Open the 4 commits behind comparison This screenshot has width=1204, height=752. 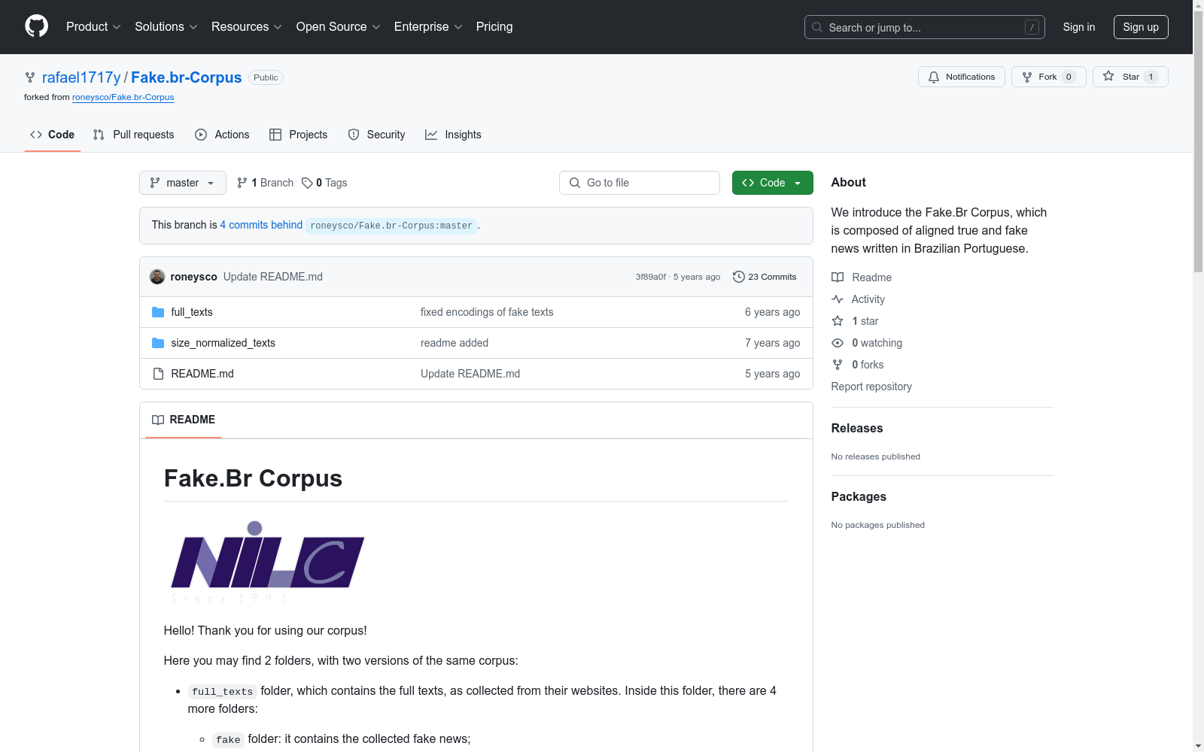(x=261, y=225)
